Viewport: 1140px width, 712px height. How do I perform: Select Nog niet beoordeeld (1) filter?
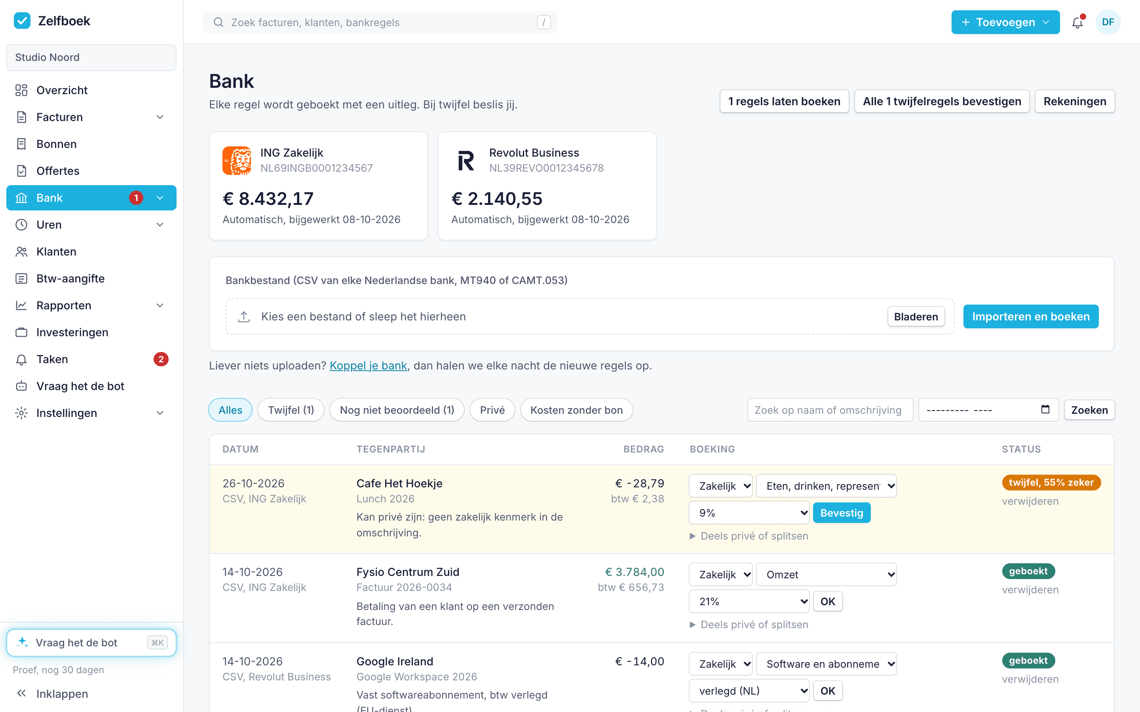pyautogui.click(x=397, y=410)
